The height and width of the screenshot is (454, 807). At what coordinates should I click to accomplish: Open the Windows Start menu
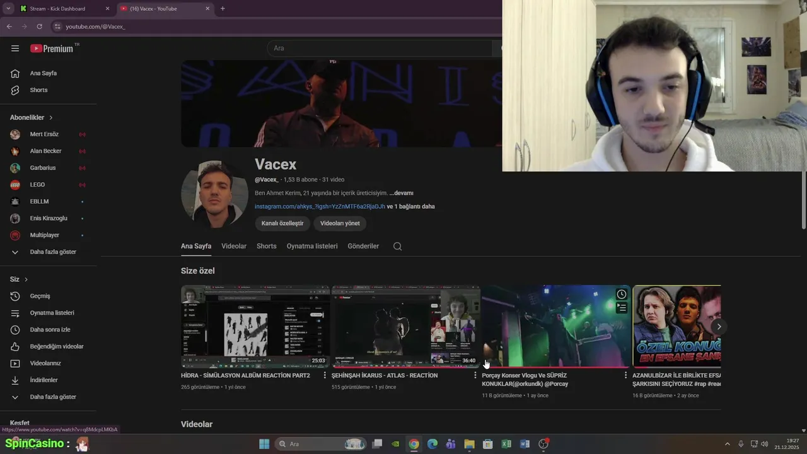pos(264,444)
